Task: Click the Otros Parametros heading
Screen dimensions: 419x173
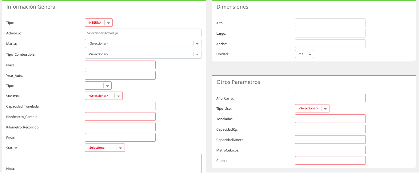Action: (x=238, y=82)
